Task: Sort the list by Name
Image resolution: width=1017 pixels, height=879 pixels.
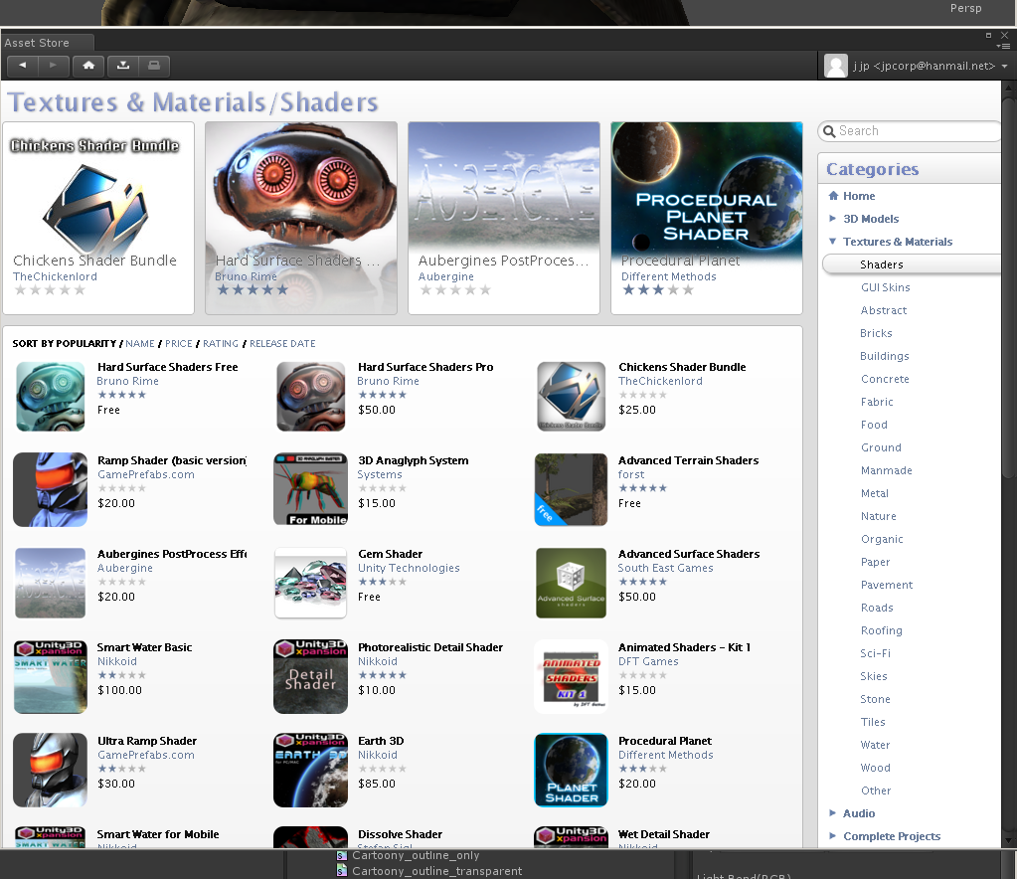Action: (140, 344)
